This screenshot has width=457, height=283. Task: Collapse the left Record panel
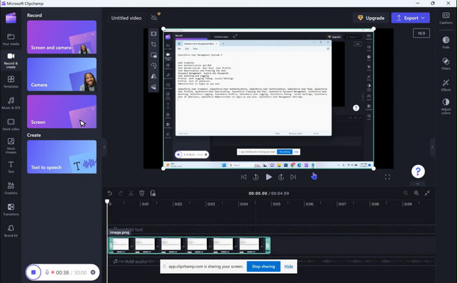(104, 147)
